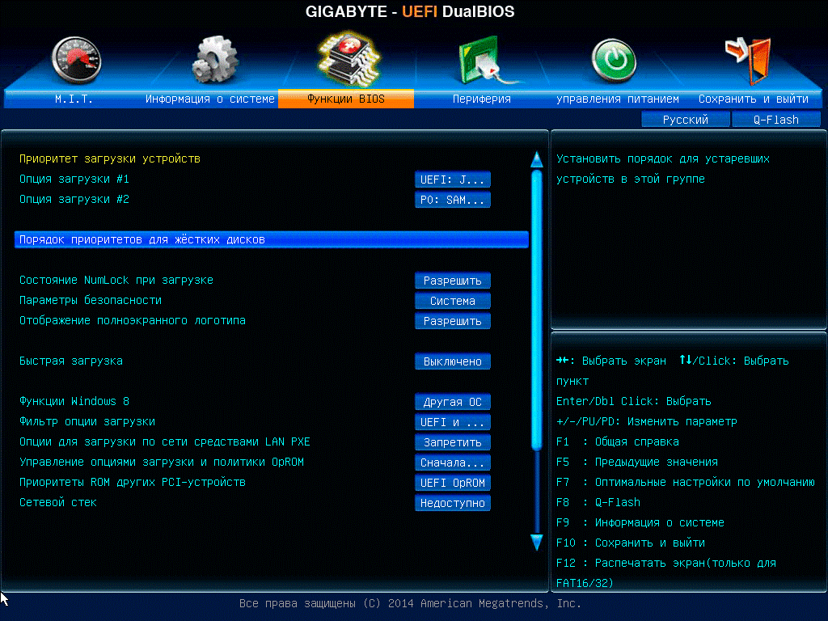Click the M.I.T. speedometer gauge icon

pyautogui.click(x=76, y=60)
